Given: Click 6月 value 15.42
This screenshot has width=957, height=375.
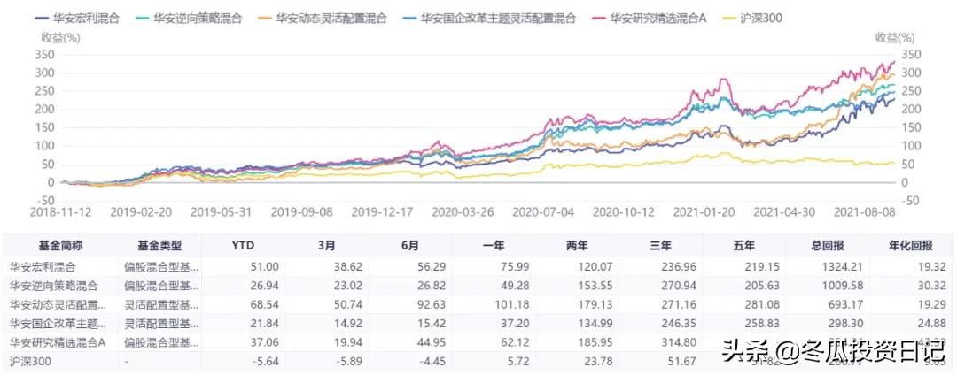Looking at the screenshot, I should coord(434,323).
